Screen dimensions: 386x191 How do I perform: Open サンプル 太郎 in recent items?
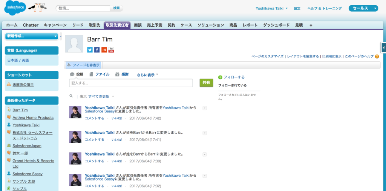tap(24, 182)
